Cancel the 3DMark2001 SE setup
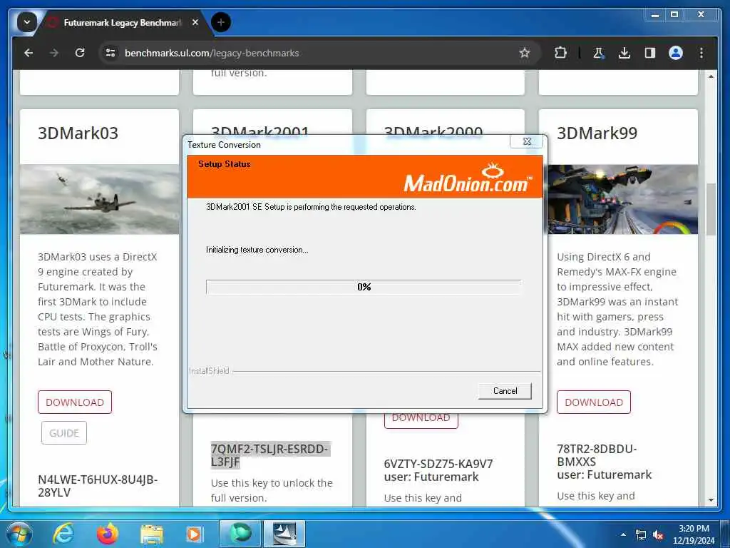 (505, 391)
